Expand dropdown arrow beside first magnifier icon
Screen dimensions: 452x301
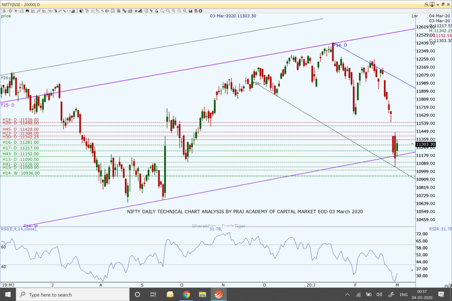point(165,11)
